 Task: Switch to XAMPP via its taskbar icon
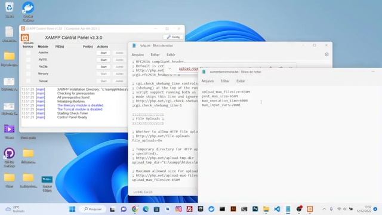point(310,209)
